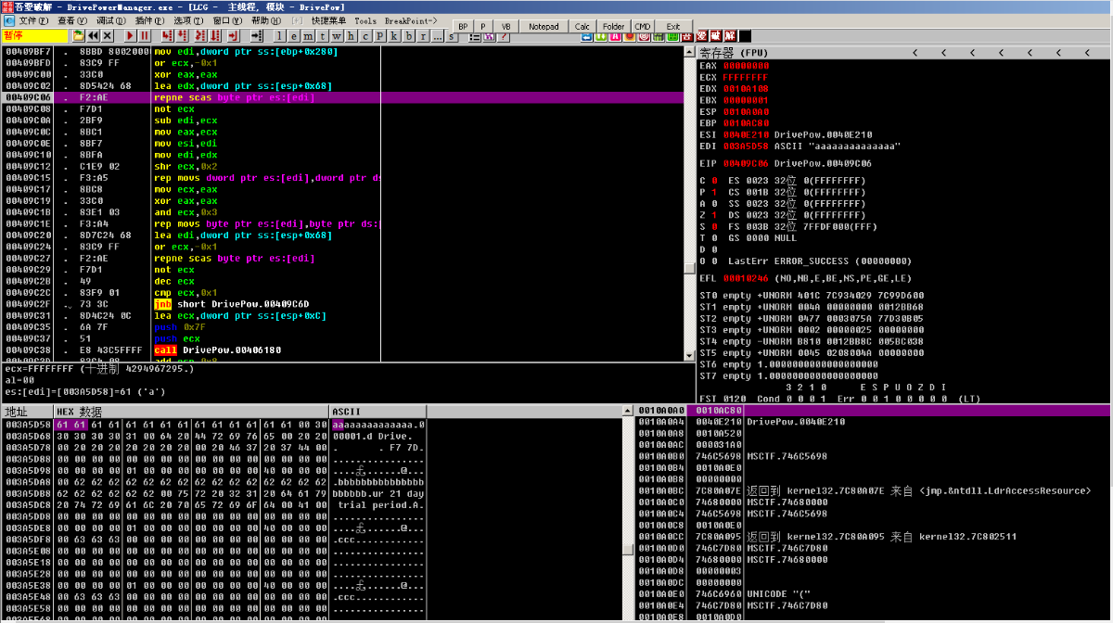Open Windows list with the 'w' button
1113x623 pixels.
[x=336, y=38]
